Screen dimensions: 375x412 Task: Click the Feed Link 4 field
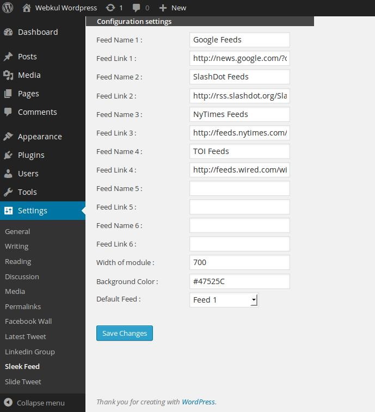[239, 170]
